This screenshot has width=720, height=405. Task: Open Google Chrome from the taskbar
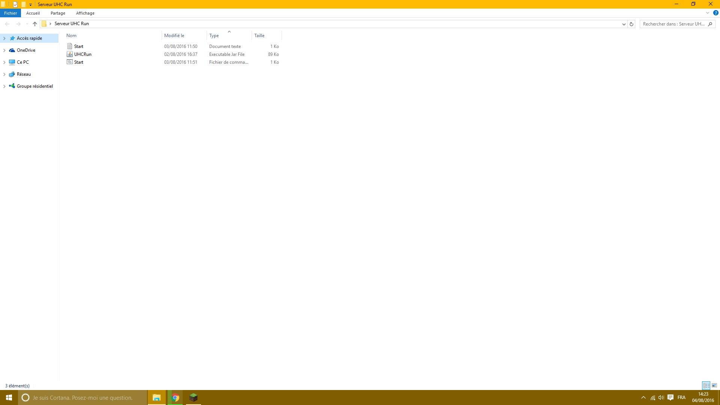(175, 397)
